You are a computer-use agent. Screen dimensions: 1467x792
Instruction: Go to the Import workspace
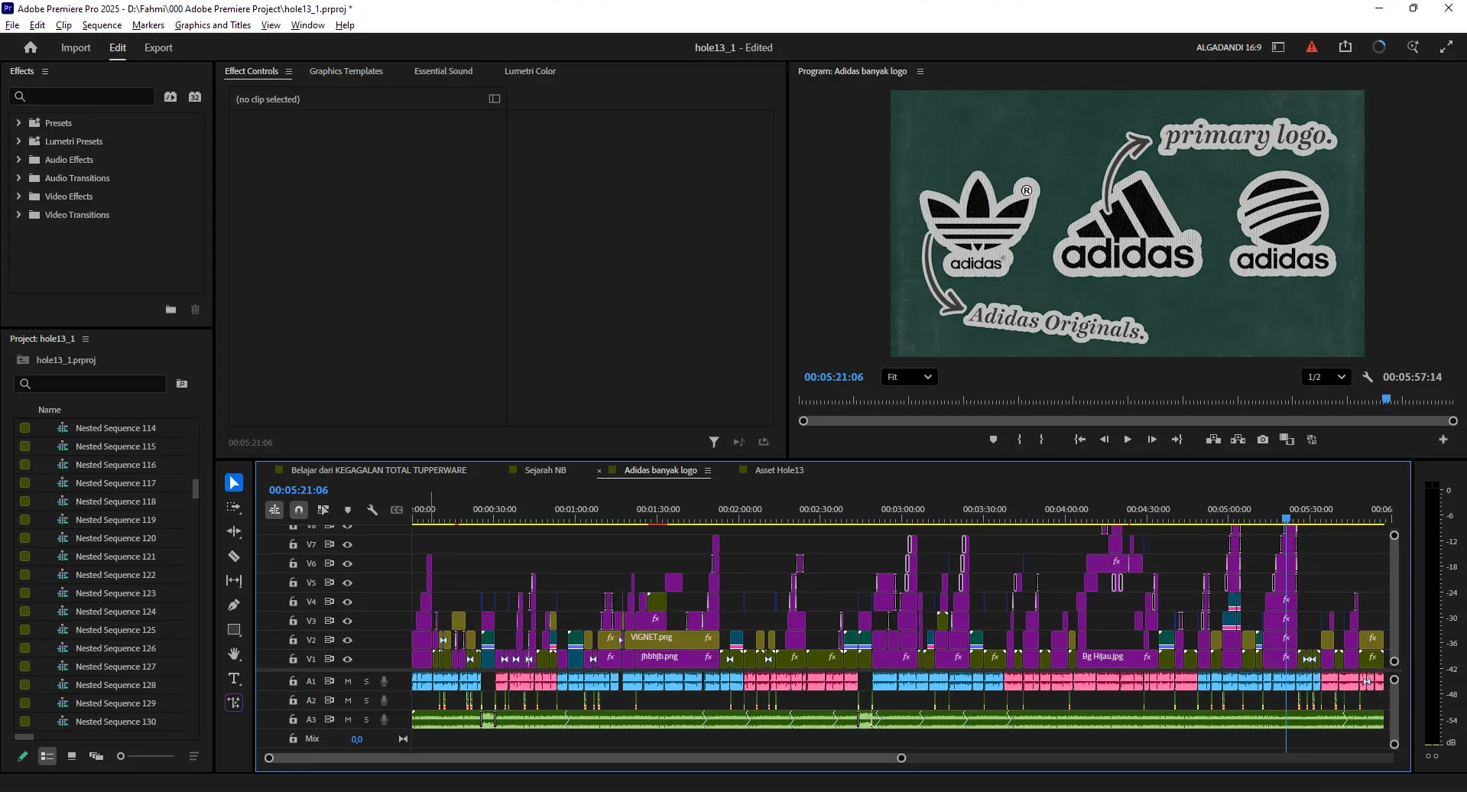pos(76,47)
